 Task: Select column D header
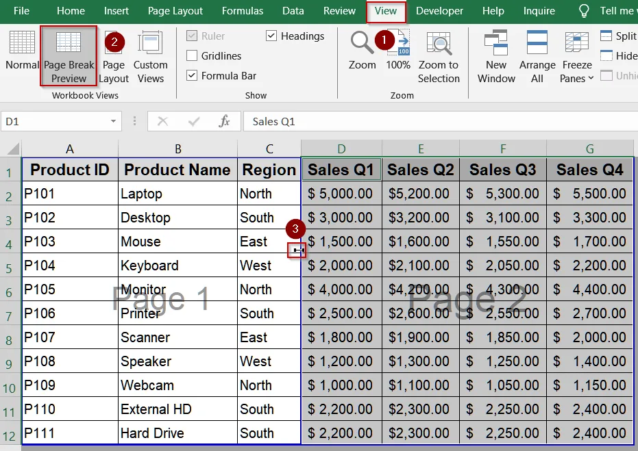[341, 149]
